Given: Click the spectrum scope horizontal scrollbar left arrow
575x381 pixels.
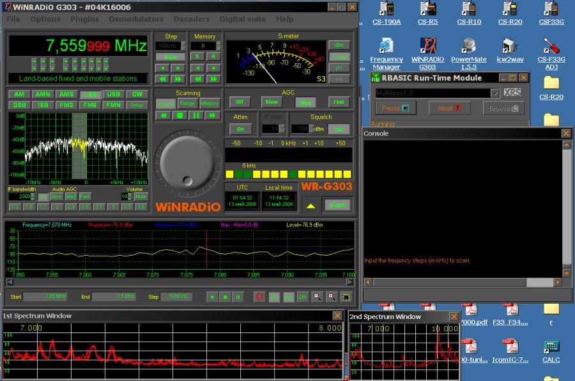Looking at the screenshot, I should (10, 282).
